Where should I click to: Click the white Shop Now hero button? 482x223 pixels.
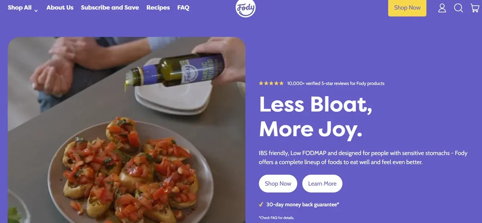[278, 184]
